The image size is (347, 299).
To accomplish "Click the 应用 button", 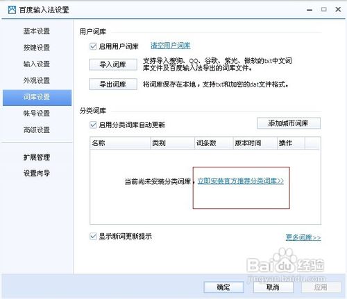I will tap(321, 287).
